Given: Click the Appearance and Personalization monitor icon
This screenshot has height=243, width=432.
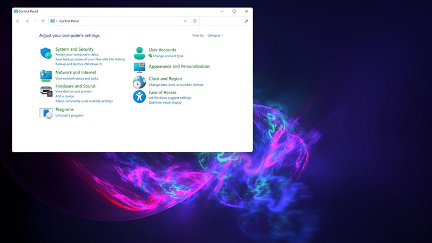Looking at the screenshot, I should click(139, 67).
